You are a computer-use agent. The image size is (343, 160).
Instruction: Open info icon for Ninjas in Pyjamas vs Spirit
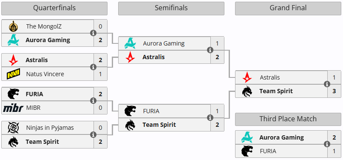coord(94,134)
